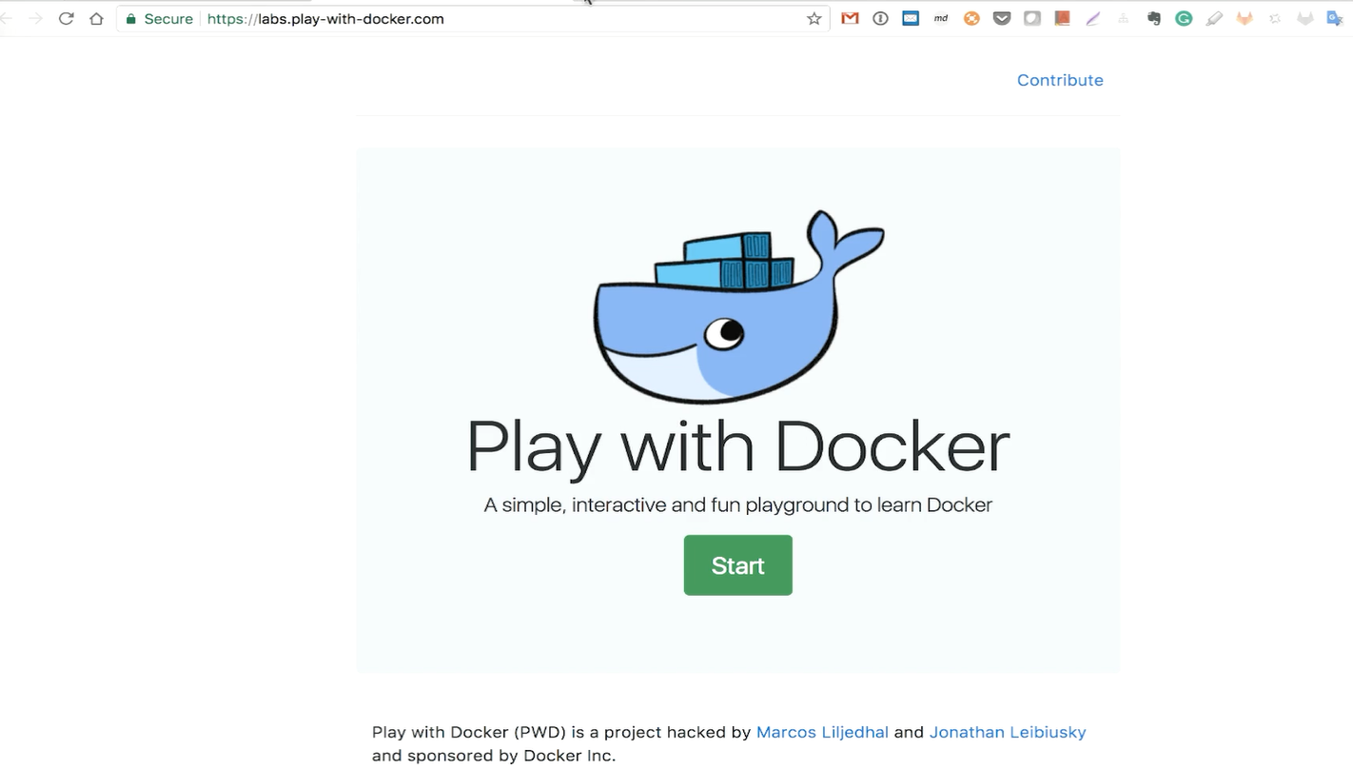Viewport: 1353px width, 770px height.
Task: Click the gray shield extension icon
Action: pyautogui.click(x=1032, y=18)
